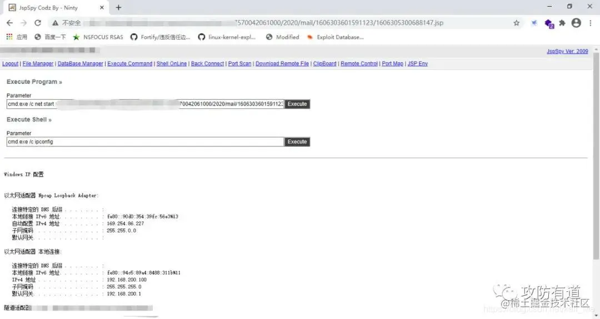Open the extension icon with badge 2

(x=549, y=24)
